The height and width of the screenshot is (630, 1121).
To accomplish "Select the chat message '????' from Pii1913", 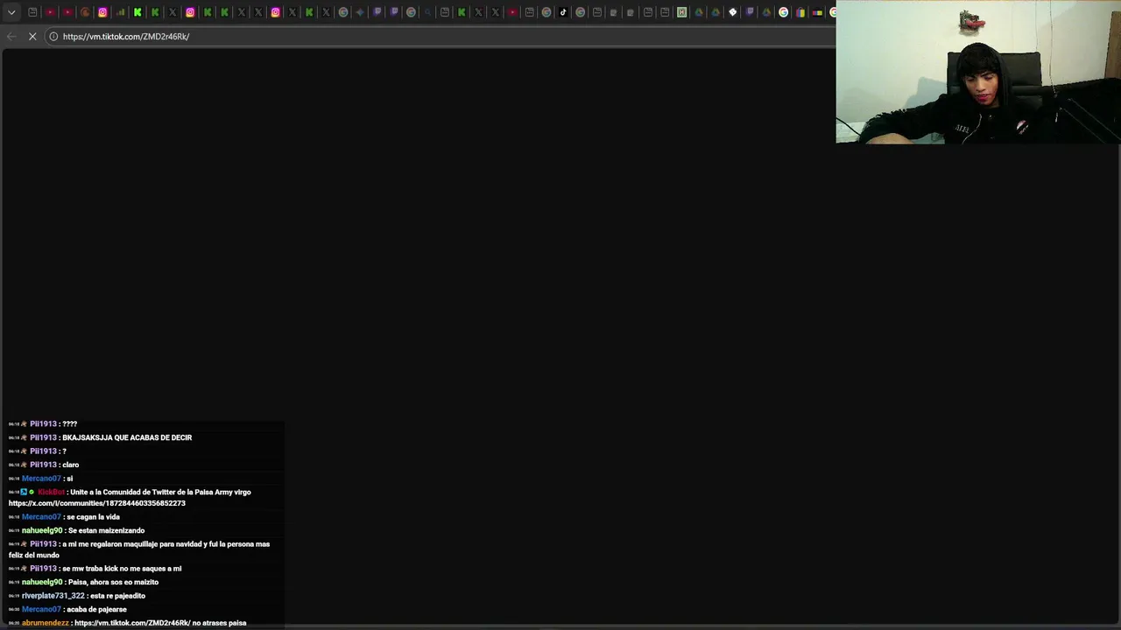I will pos(69,423).
